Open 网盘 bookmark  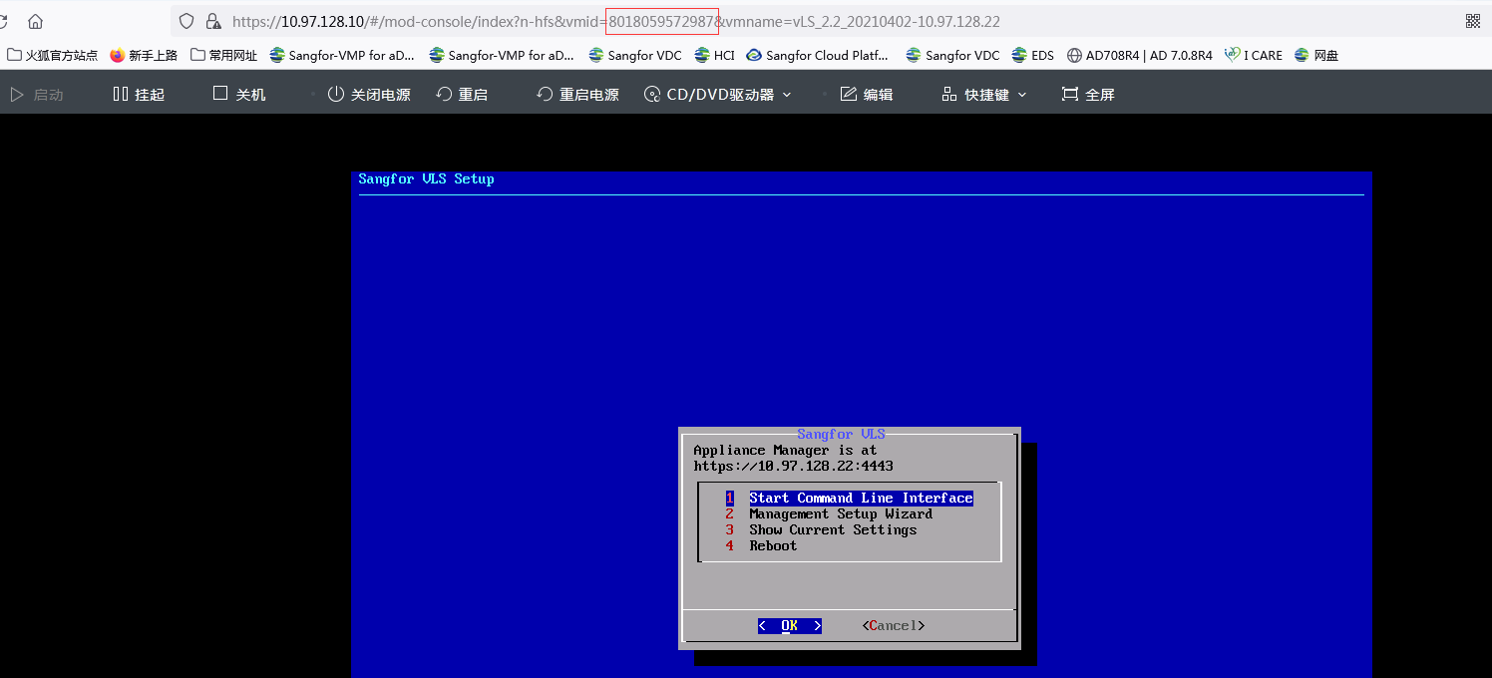point(1316,55)
